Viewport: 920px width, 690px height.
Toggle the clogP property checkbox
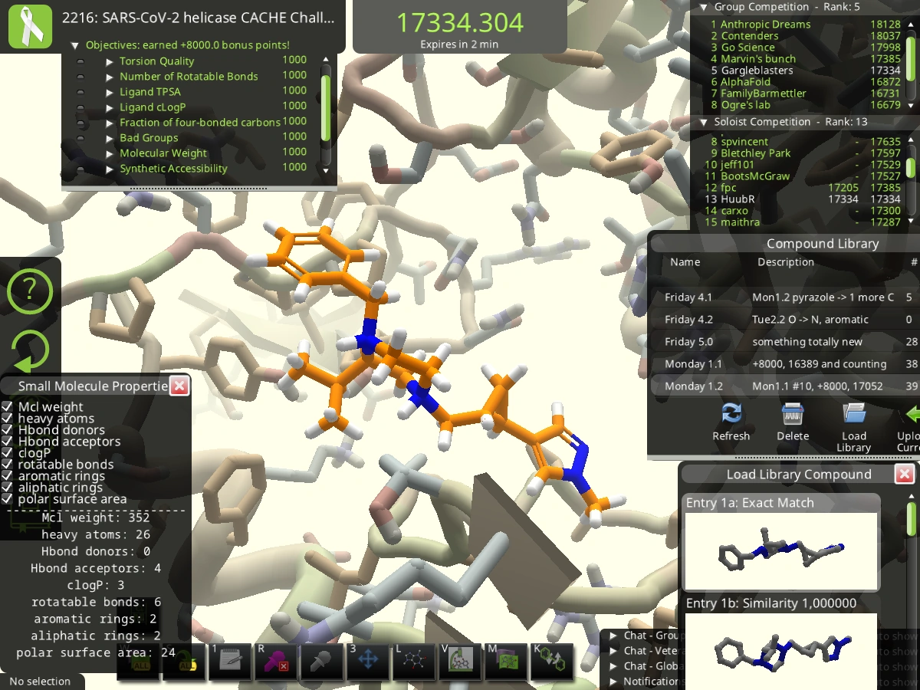point(6,453)
